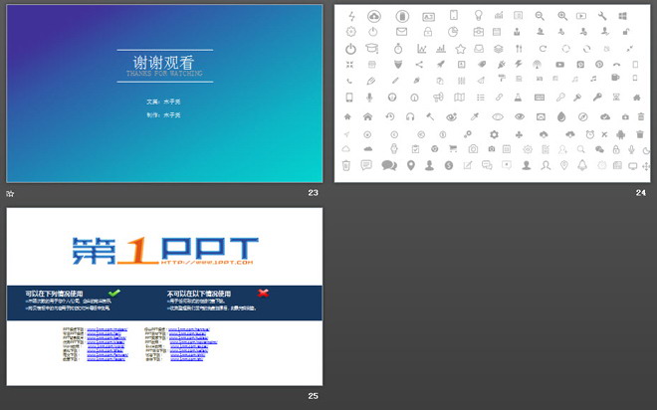Image resolution: width=657 pixels, height=410 pixels.
Task: Click the keyboard icon on slide 24
Action: 540,98
